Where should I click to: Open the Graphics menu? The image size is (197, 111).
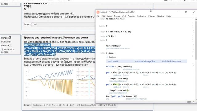131,16
